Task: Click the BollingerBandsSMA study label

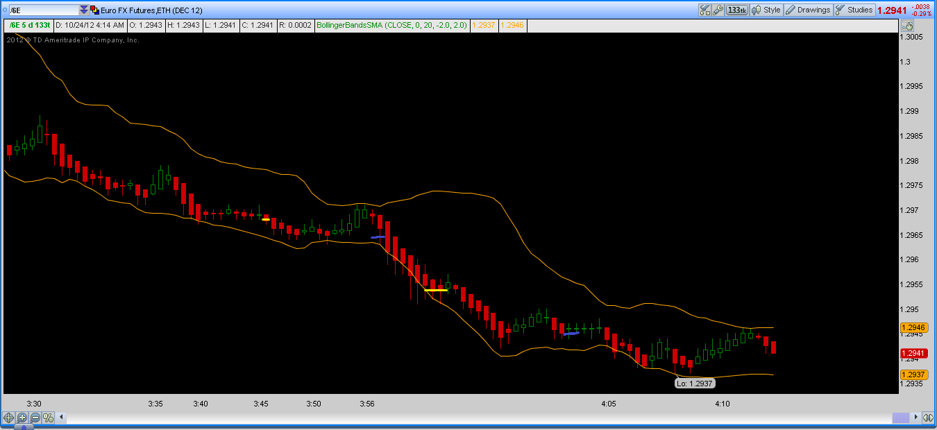Action: point(392,25)
